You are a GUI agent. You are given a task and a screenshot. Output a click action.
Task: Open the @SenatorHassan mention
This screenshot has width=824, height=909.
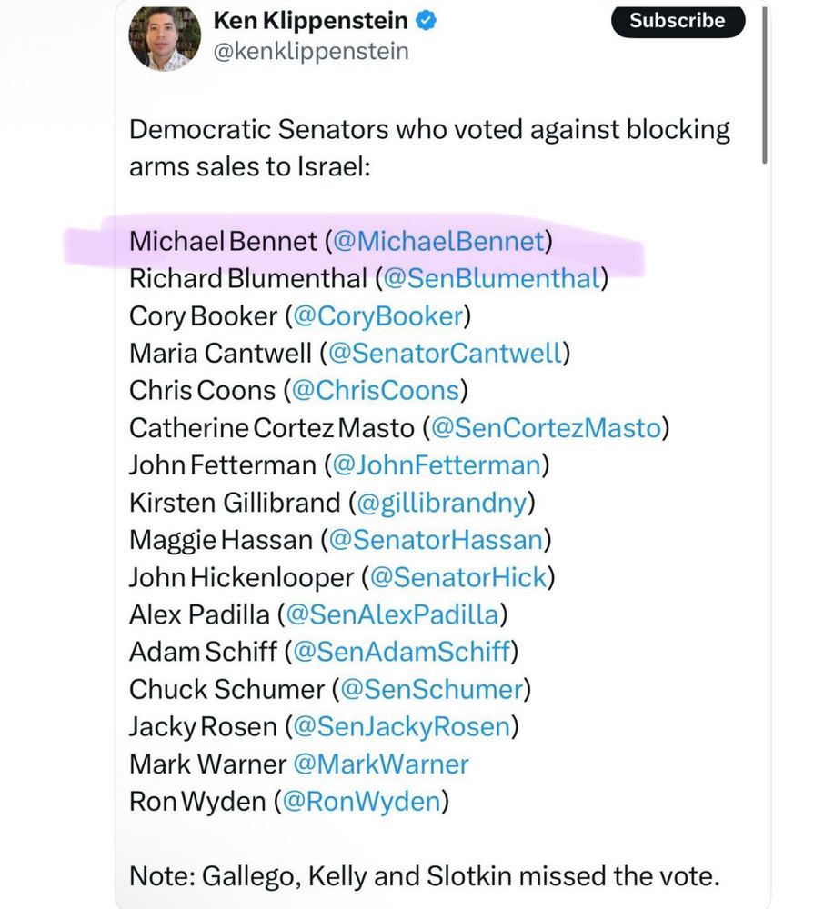(x=436, y=540)
